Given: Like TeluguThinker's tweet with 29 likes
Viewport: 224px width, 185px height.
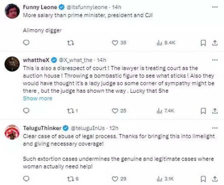Looking at the screenshot, I should 115,178.
